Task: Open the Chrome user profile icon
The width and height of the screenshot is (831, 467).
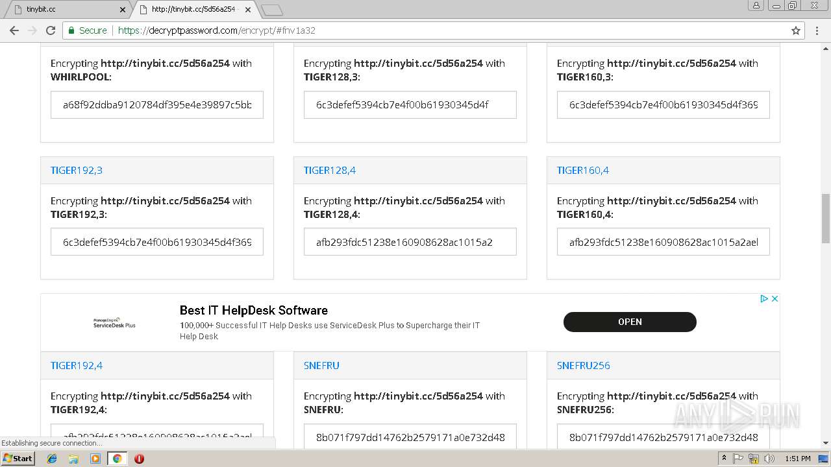Action: click(756, 6)
